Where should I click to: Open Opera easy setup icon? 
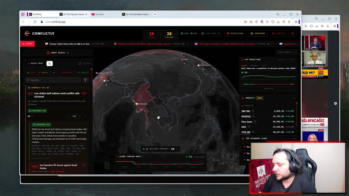pyautogui.click(x=284, y=22)
